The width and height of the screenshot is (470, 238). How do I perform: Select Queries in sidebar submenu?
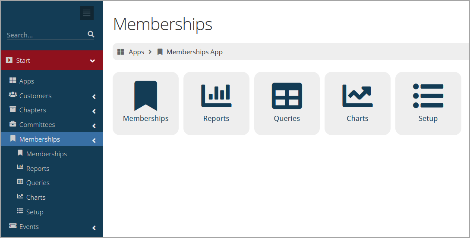[x=38, y=182]
